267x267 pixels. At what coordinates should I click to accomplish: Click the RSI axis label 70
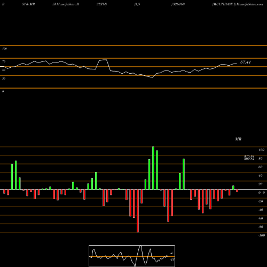pyautogui.click(x=4, y=61)
